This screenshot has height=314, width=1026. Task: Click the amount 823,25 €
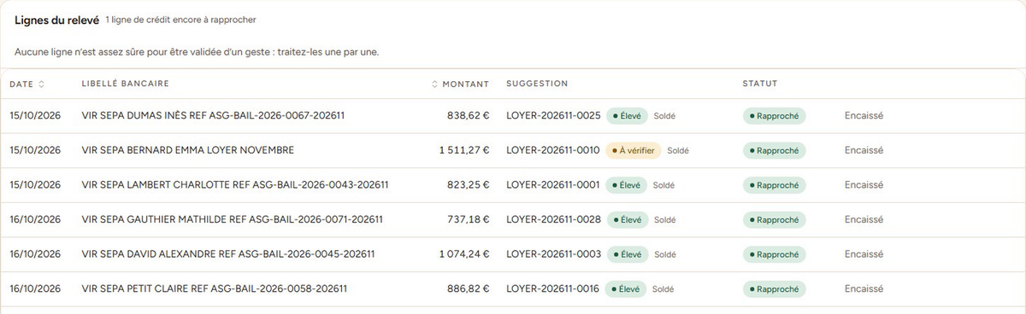[x=468, y=184]
